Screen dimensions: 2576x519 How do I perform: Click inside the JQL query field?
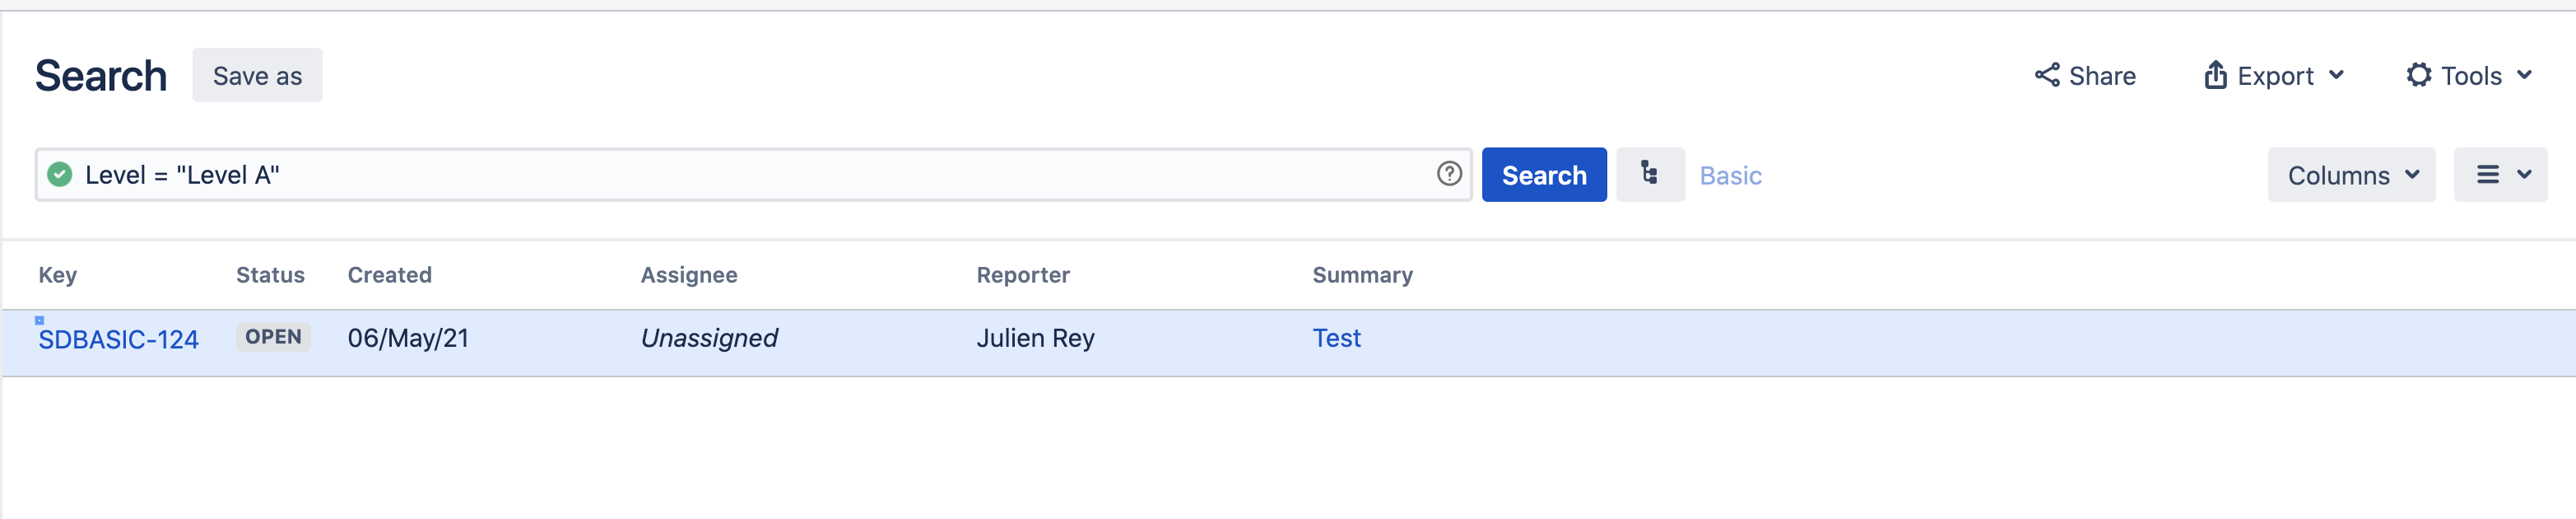pyautogui.click(x=750, y=175)
